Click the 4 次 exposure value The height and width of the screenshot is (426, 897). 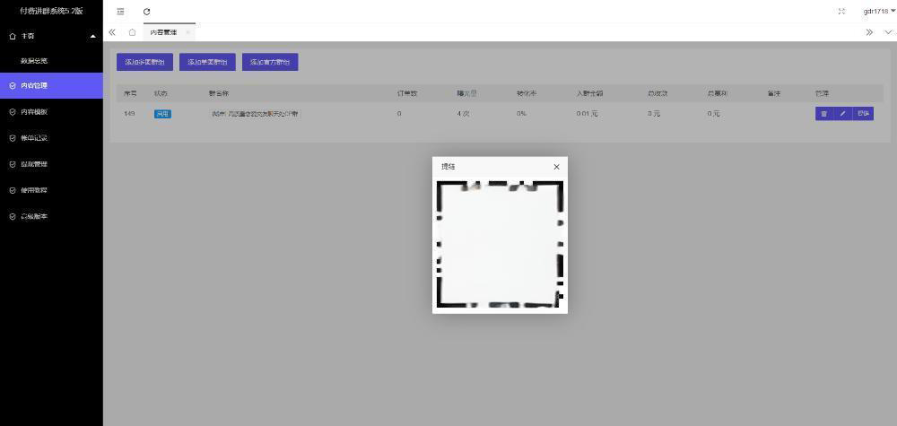tap(464, 114)
